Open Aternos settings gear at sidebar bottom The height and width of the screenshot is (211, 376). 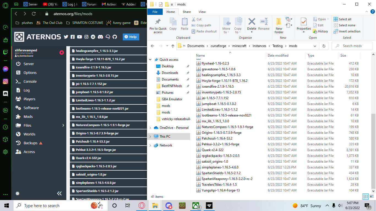[18, 193]
